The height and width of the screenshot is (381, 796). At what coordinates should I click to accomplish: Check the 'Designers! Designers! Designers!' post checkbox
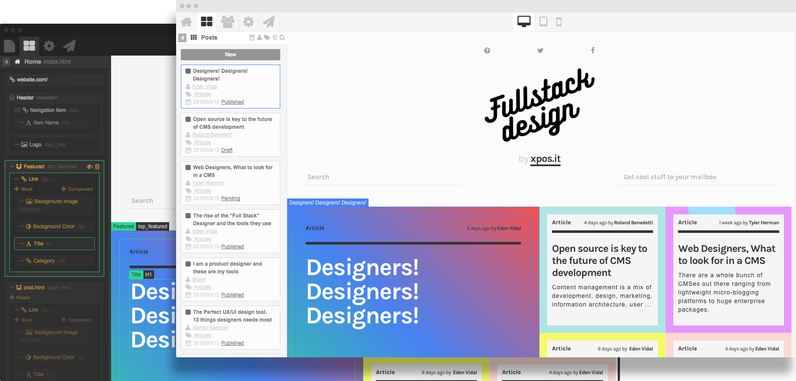188,71
